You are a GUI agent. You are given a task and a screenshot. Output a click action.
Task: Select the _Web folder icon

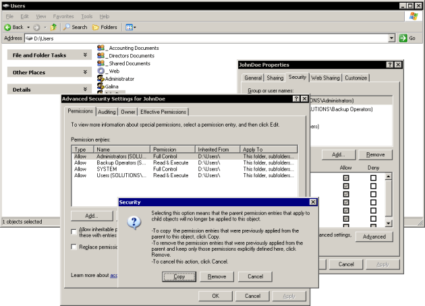(101, 71)
